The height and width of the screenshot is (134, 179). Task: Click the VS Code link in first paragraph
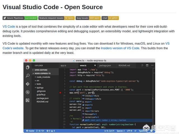pos(9,27)
